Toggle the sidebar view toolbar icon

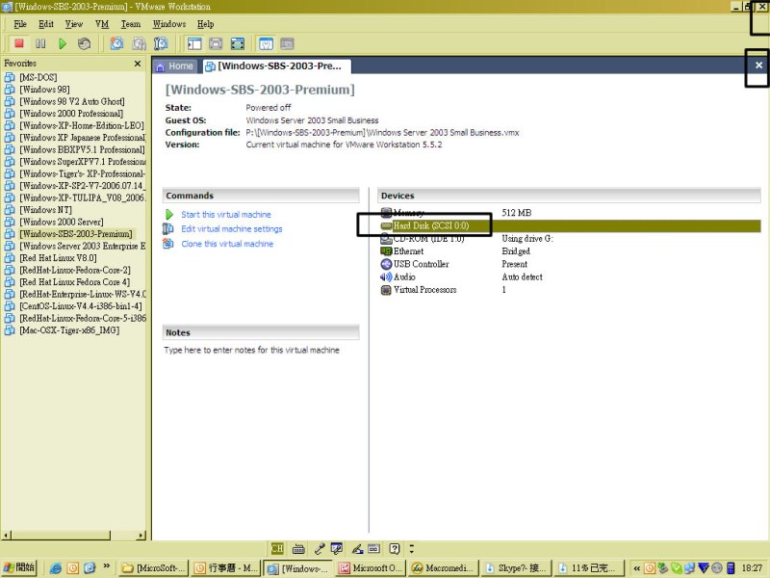pyautogui.click(x=194, y=43)
